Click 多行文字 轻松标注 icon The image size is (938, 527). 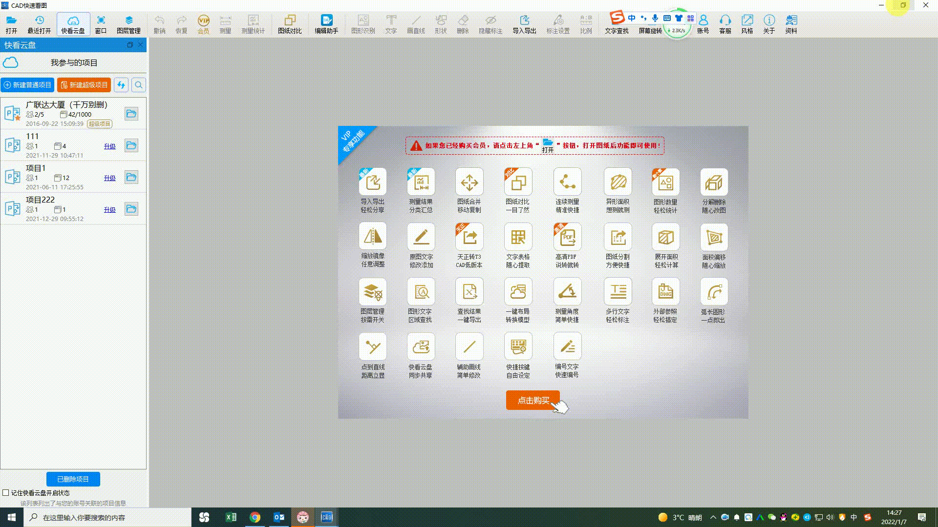coord(618,292)
